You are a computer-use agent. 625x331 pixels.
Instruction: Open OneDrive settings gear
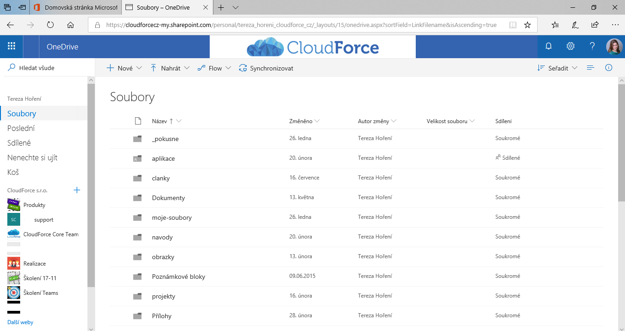click(x=570, y=46)
